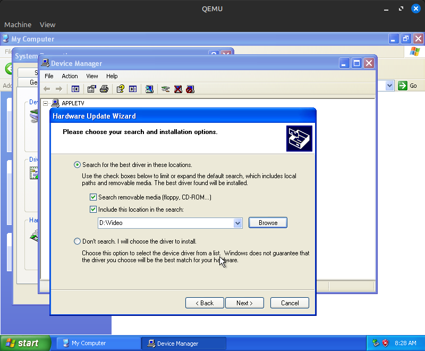Image resolution: width=425 pixels, height=351 pixels.
Task: Click the Help question-mark toolbar icon
Action: pos(121,89)
